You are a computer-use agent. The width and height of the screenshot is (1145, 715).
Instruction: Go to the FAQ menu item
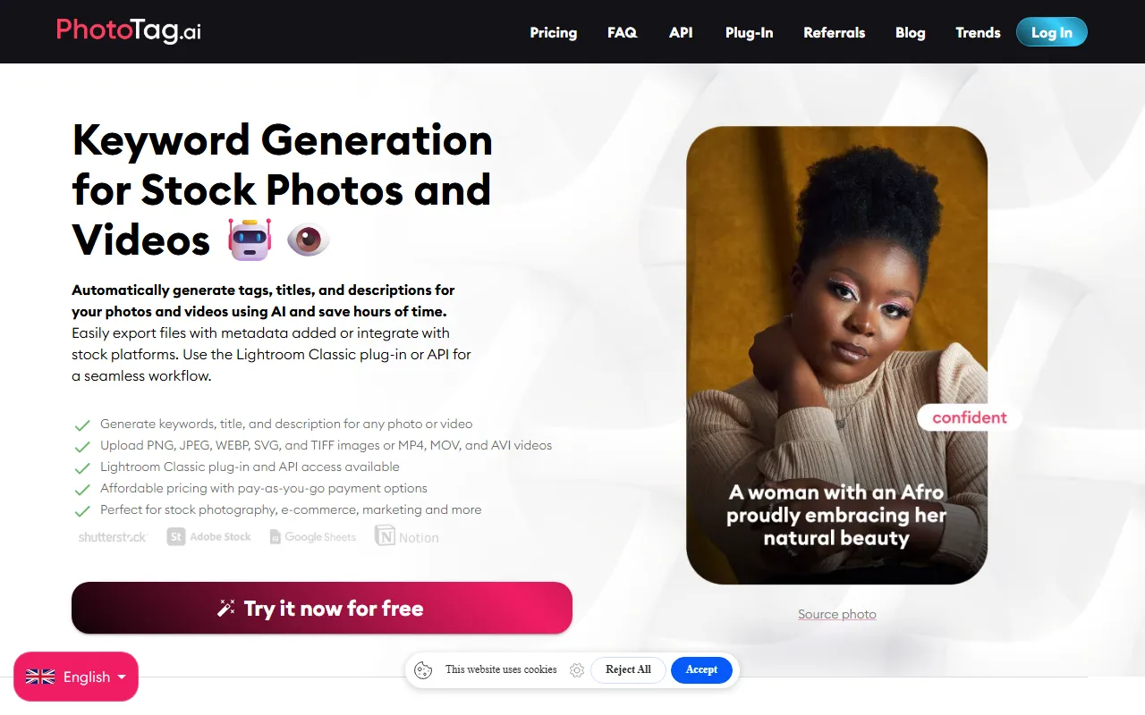coord(623,32)
